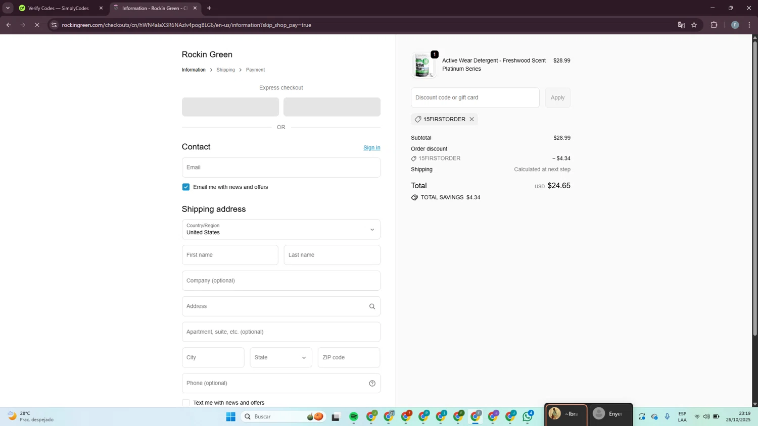
Task: Focus the ZIP code field
Action: point(349,357)
